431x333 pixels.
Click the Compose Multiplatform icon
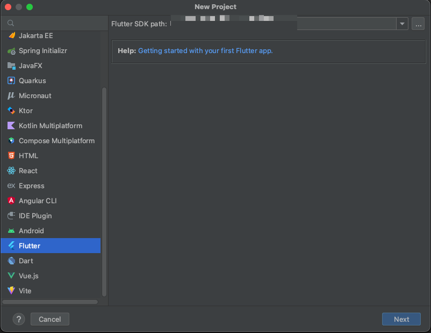click(11, 140)
